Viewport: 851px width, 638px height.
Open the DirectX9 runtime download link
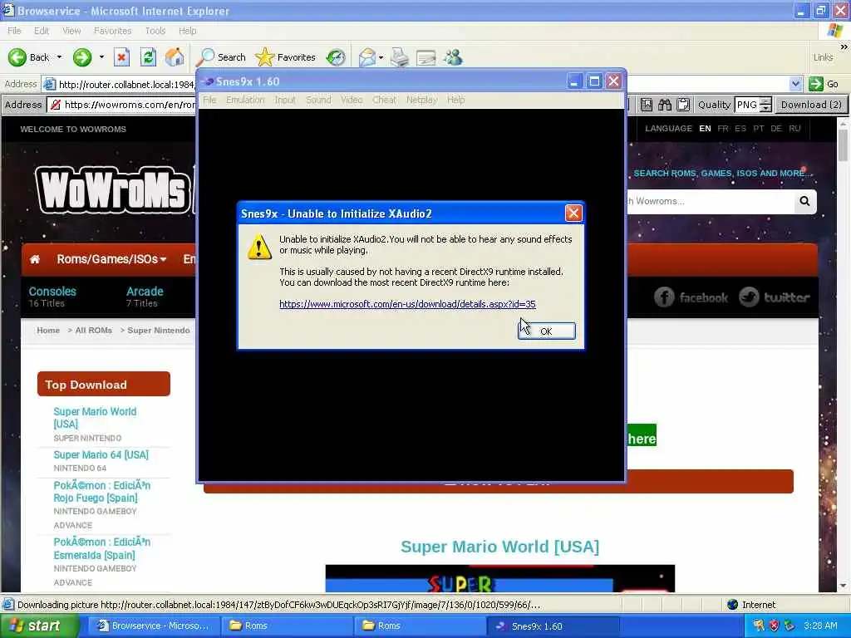click(407, 304)
